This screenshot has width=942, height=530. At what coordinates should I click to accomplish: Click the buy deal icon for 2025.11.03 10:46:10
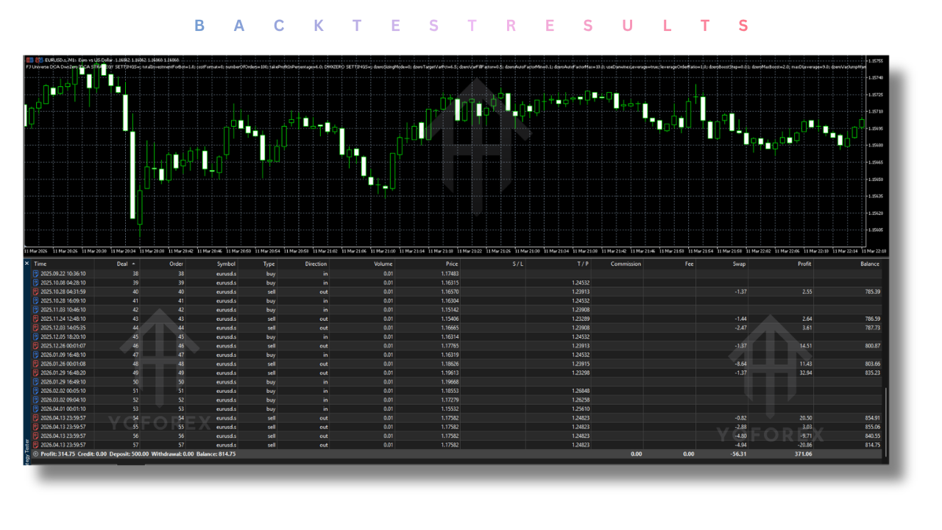(35, 309)
